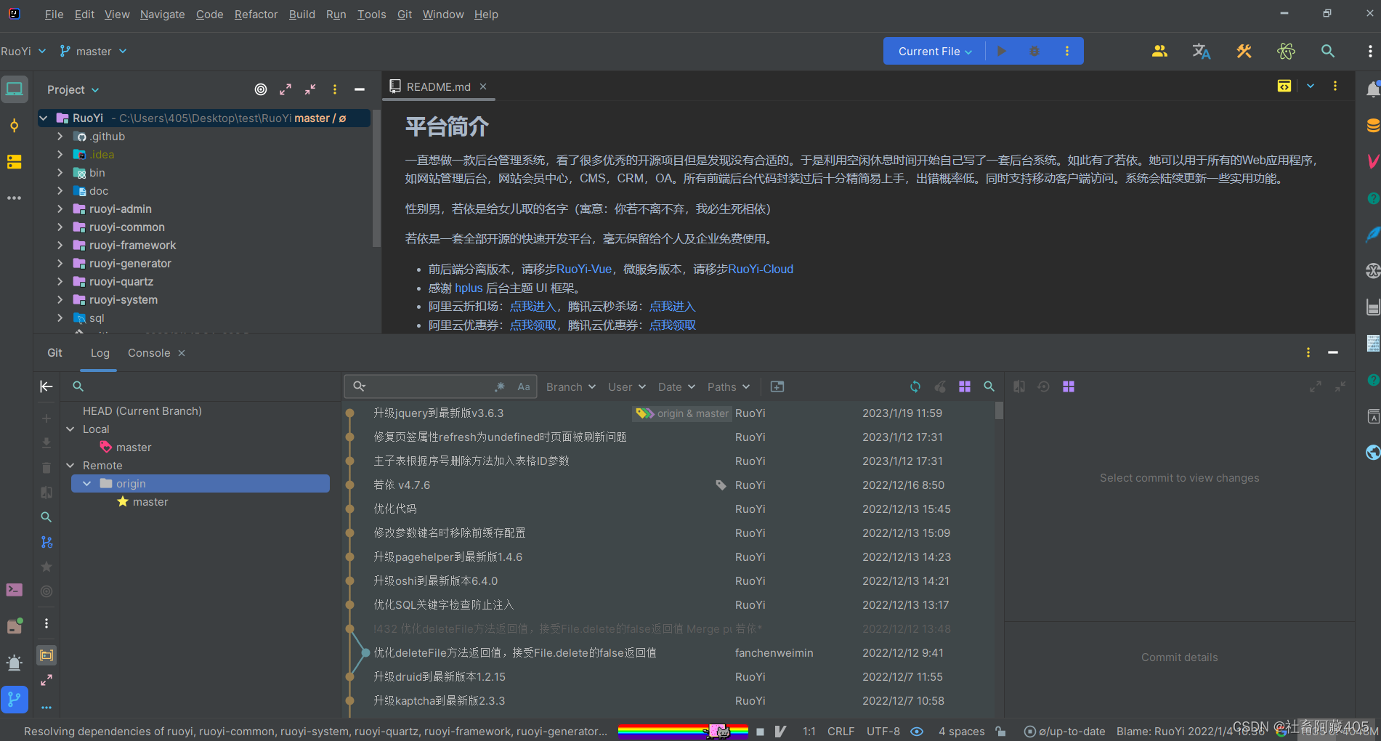Image resolution: width=1381 pixels, height=741 pixels.
Task: Follow the RuoYi-Vue link
Action: 584,269
